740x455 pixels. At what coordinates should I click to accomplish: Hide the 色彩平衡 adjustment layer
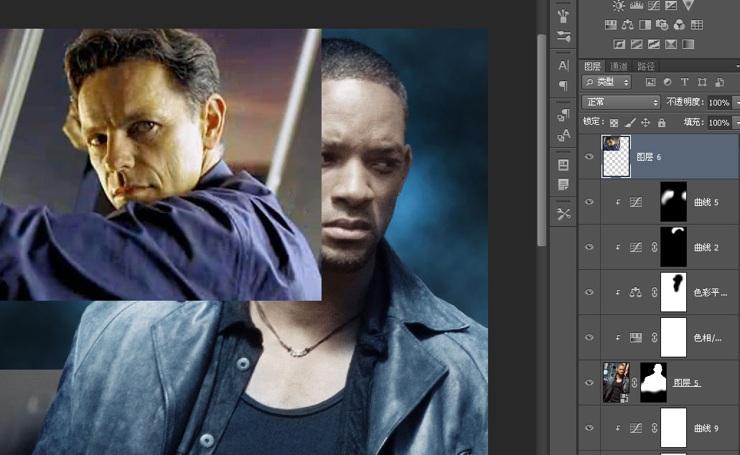pos(589,292)
